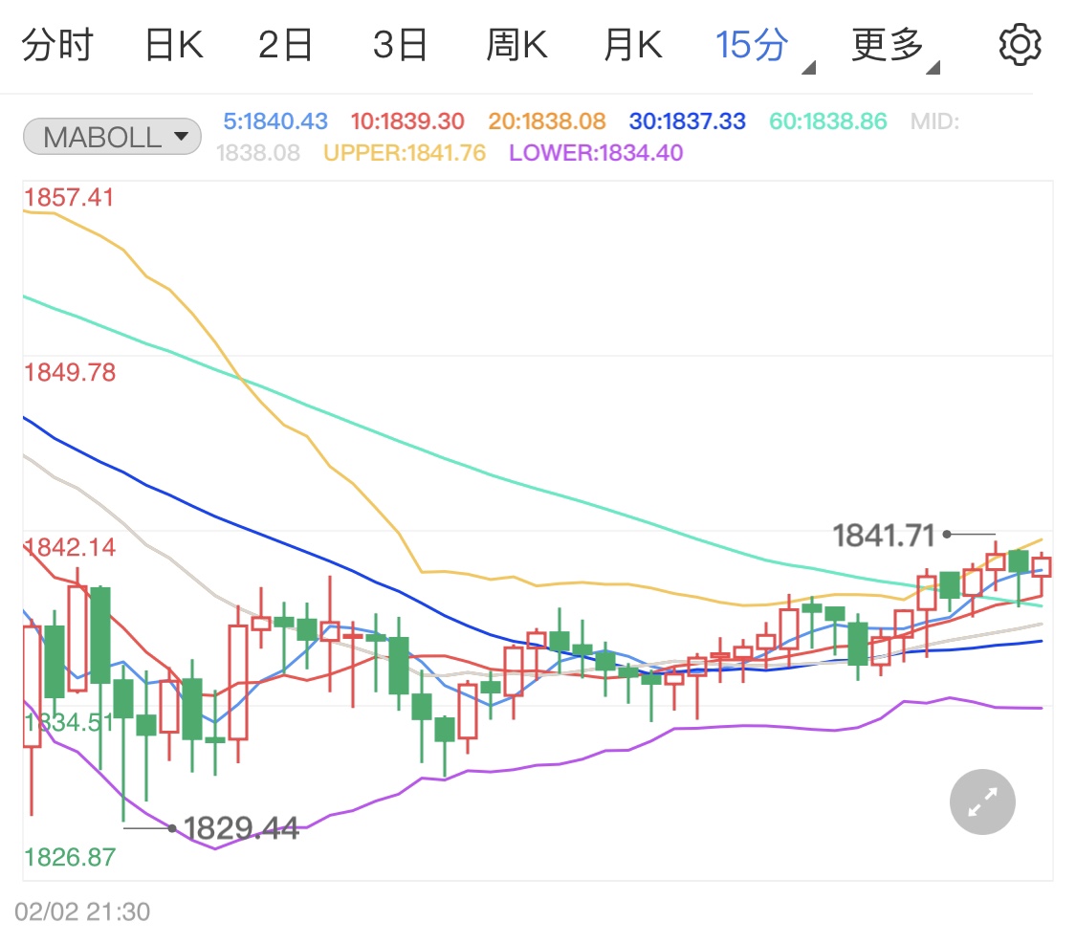The width and height of the screenshot is (1076, 944).
Task: Click the 5:1840.43 moving average value
Action: click(x=275, y=121)
